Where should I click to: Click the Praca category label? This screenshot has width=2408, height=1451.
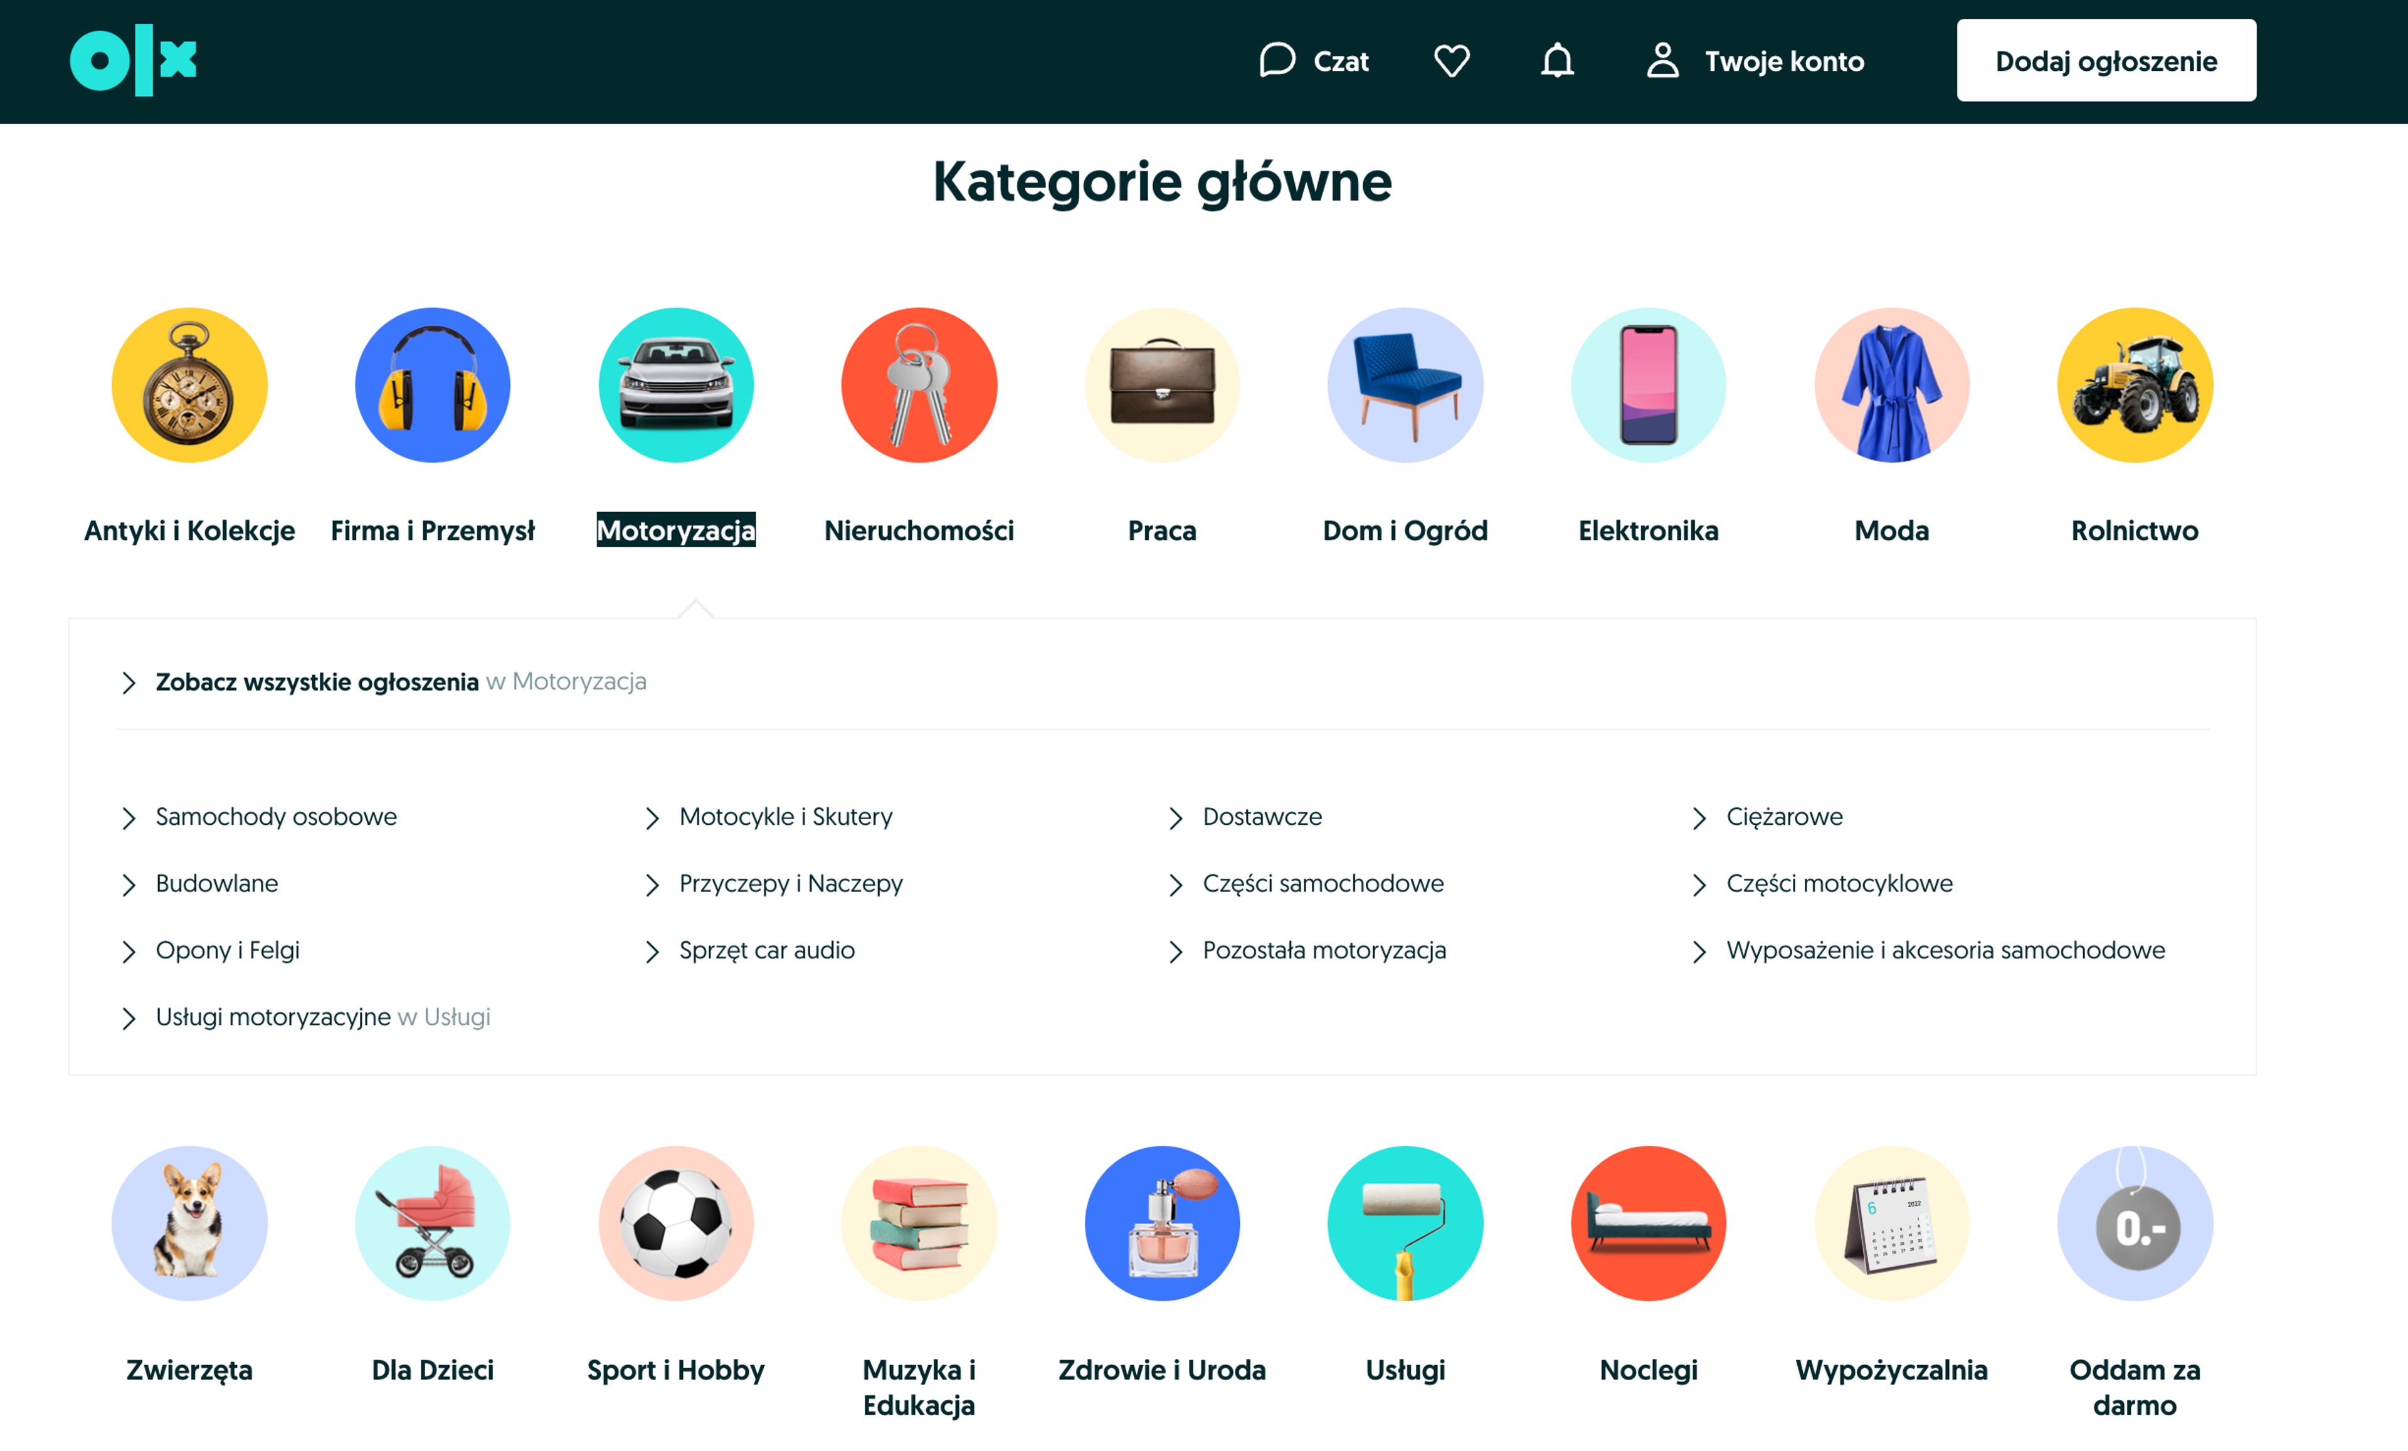click(1162, 530)
